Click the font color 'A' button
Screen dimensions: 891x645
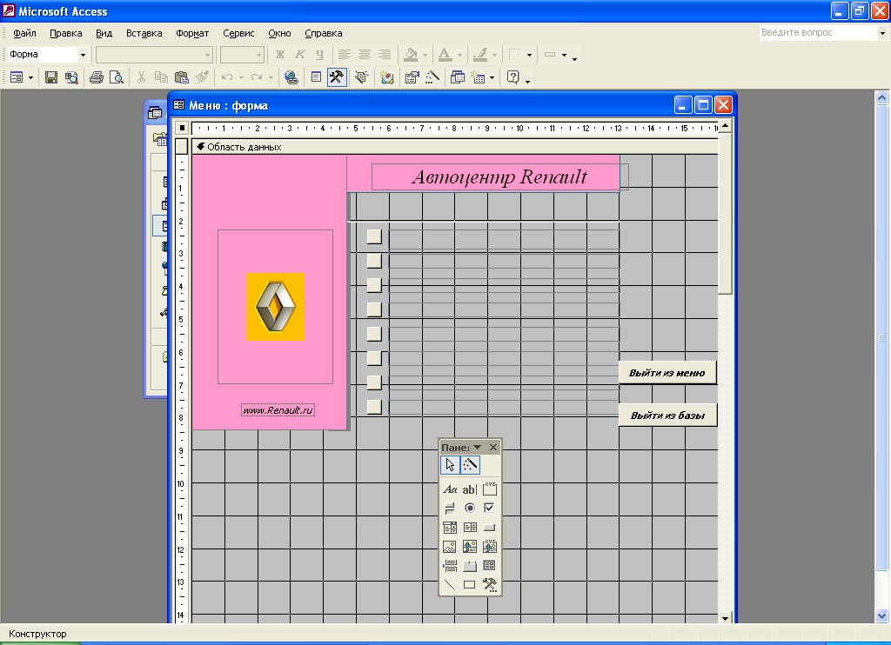[445, 55]
